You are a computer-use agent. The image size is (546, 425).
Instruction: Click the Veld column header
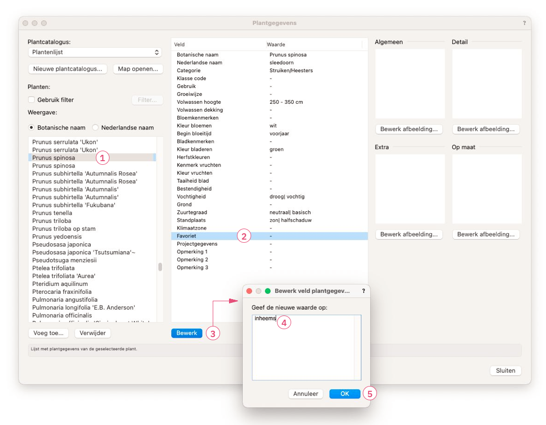coord(219,45)
